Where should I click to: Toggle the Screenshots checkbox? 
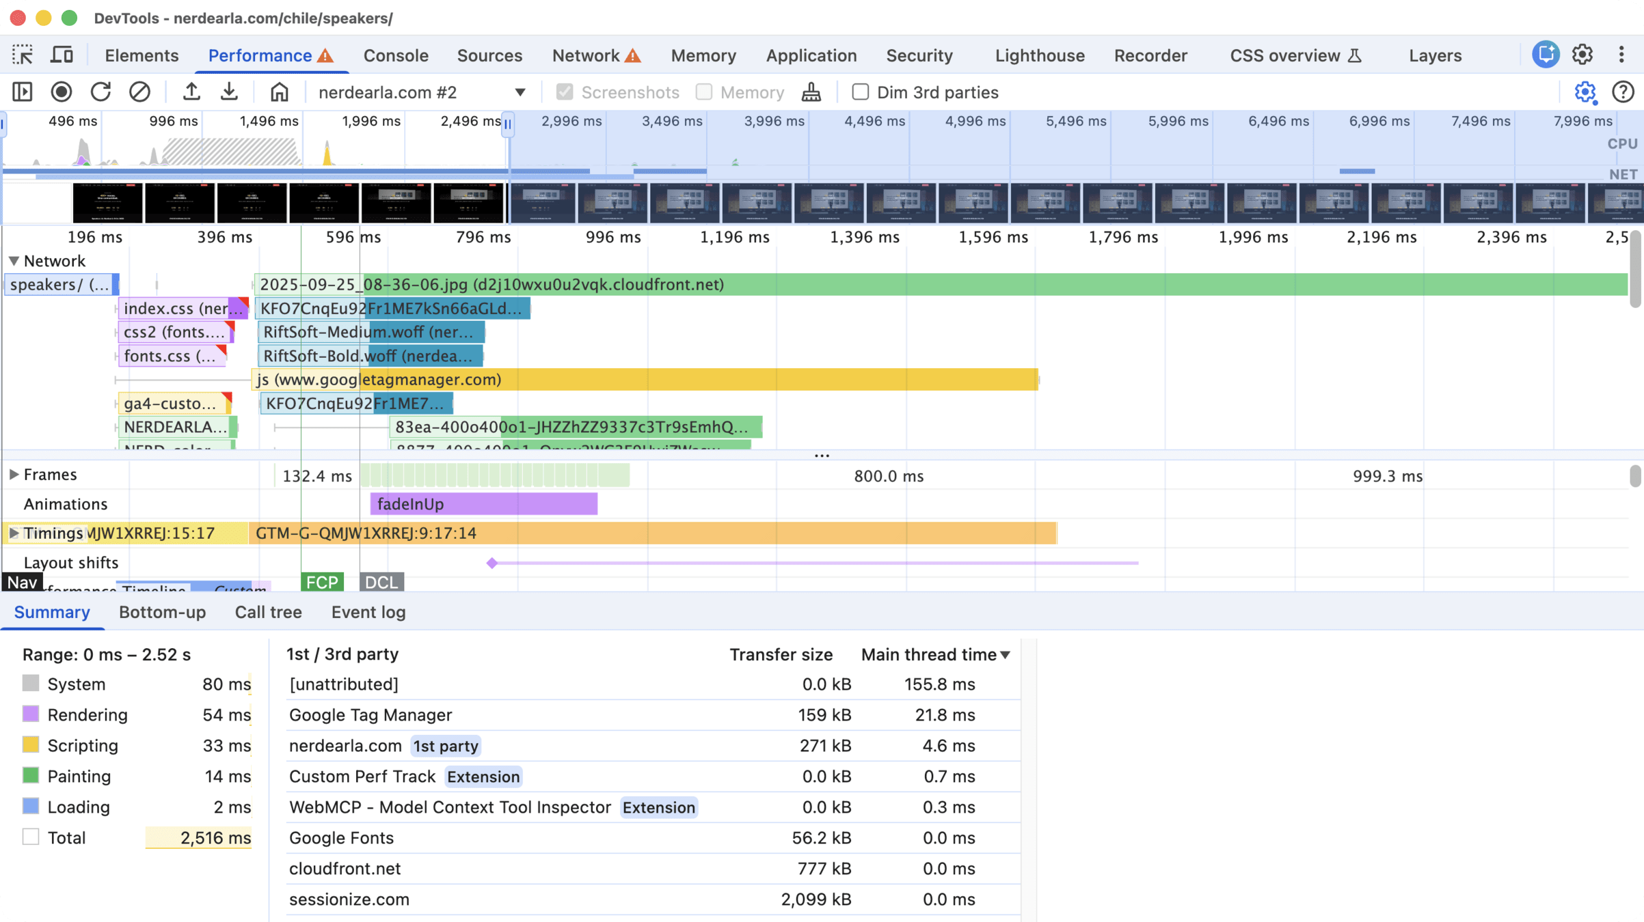click(x=565, y=92)
